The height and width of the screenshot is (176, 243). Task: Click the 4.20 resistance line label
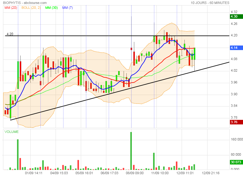click(10, 34)
